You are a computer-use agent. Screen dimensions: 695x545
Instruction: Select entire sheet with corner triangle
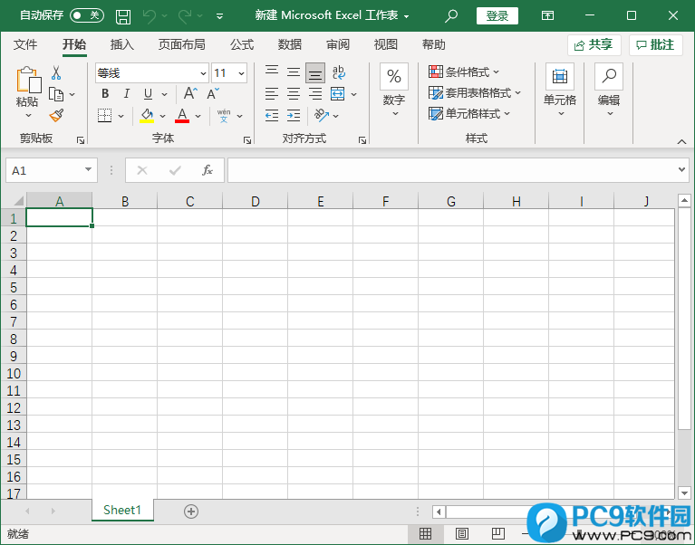pos(18,201)
